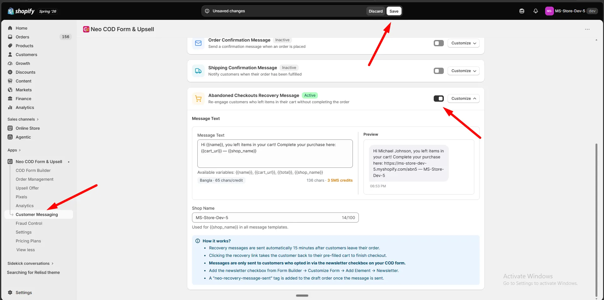
Task: Click the Spring '26 edition badge
Action: click(x=48, y=11)
